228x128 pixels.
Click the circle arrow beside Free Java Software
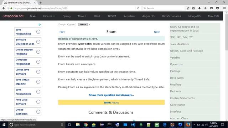coord(38,102)
